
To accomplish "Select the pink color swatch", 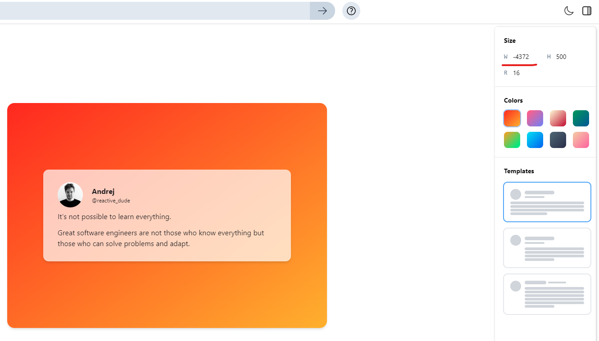I will (581, 139).
